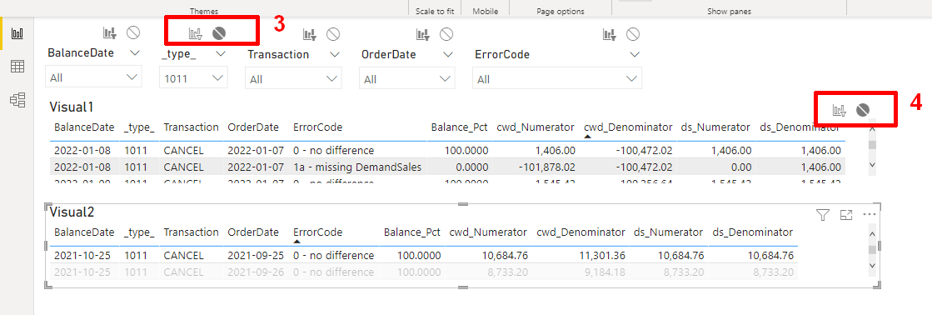Expand _type_ slicer header chevron
This screenshot has height=315, width=932.
click(x=221, y=53)
